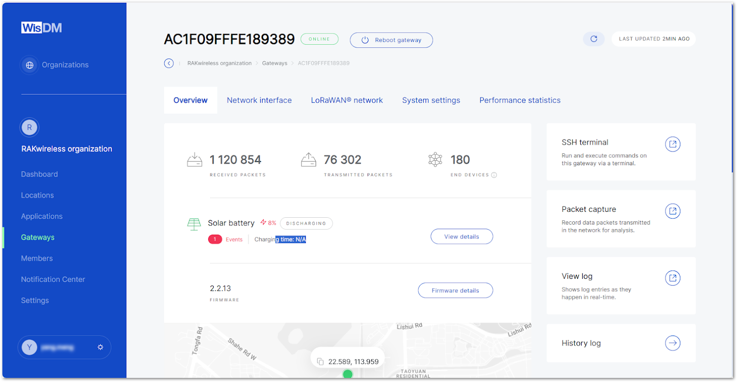Click the 76 302 transmitted packets value
The image size is (737, 382).
point(343,160)
